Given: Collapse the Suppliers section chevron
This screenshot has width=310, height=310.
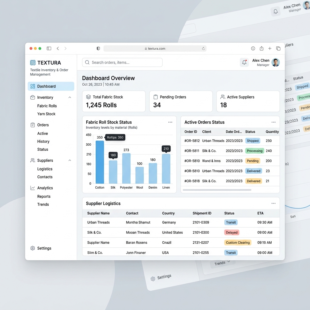Looking at the screenshot, I should pyautogui.click(x=70, y=160).
